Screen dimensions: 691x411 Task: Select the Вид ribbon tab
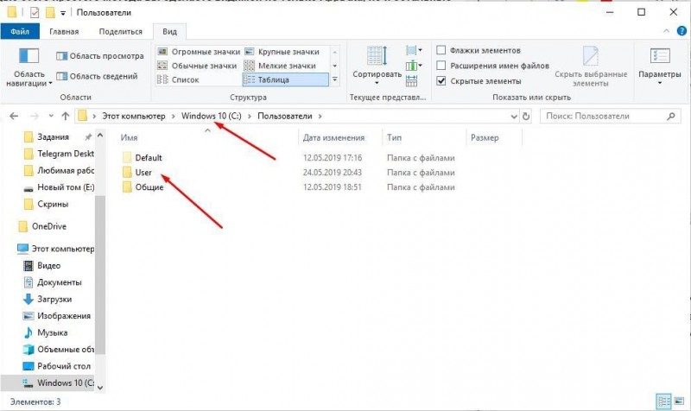(169, 31)
